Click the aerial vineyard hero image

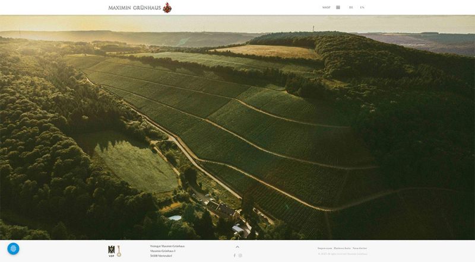[237, 127]
